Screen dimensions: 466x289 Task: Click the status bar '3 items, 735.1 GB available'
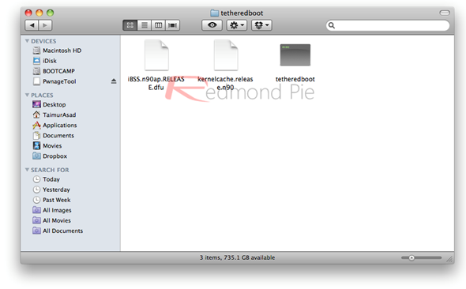237,257
